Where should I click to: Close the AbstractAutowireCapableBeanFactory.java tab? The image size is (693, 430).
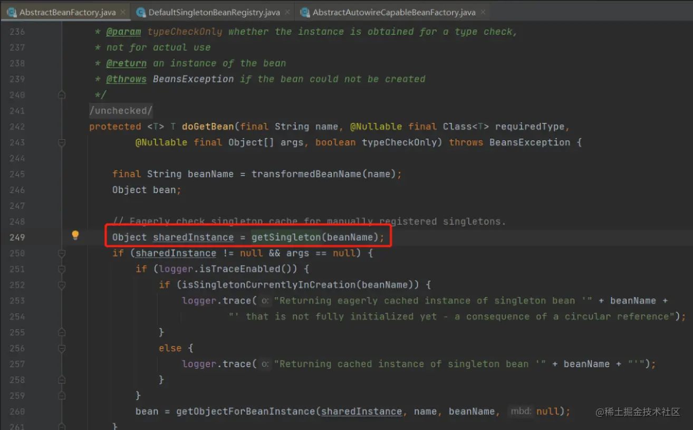coord(483,12)
